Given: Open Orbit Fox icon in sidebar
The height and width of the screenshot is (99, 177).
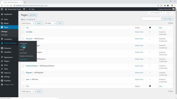Looking at the screenshot, I should (x=2, y=73).
